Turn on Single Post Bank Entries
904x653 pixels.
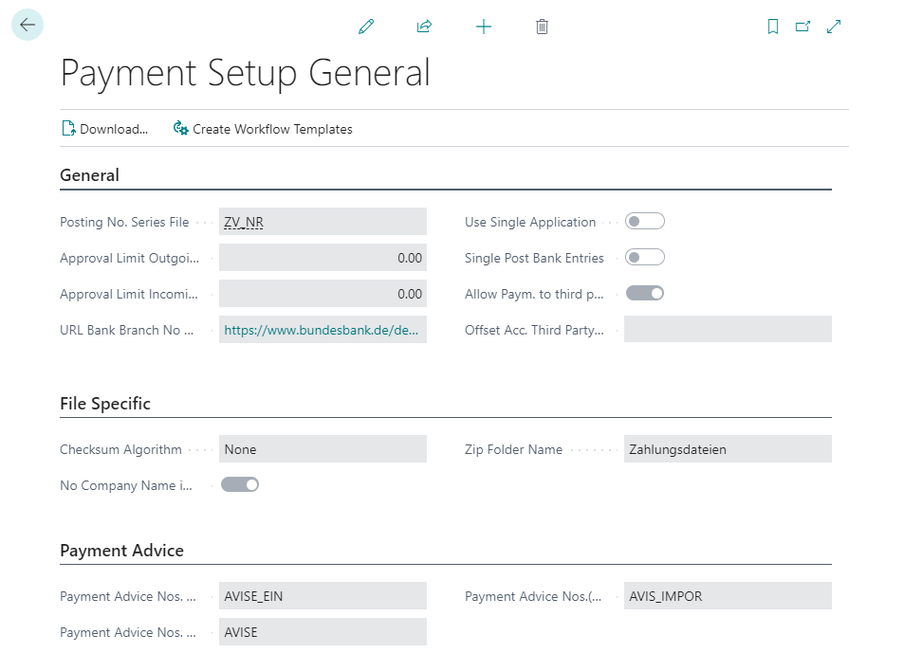click(x=645, y=257)
